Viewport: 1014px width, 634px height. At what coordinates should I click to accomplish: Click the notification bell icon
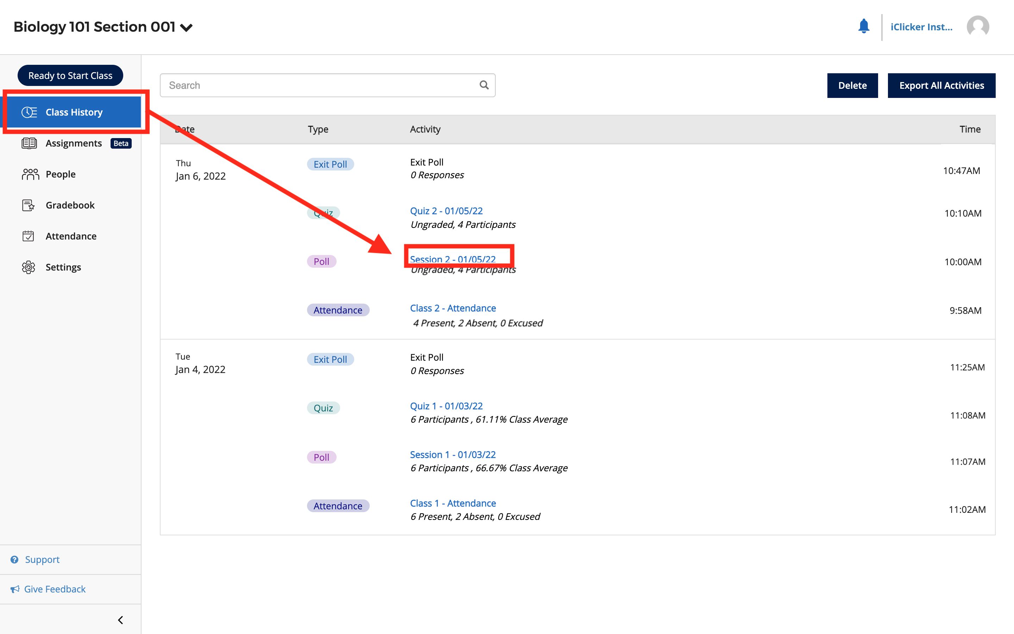point(864,27)
